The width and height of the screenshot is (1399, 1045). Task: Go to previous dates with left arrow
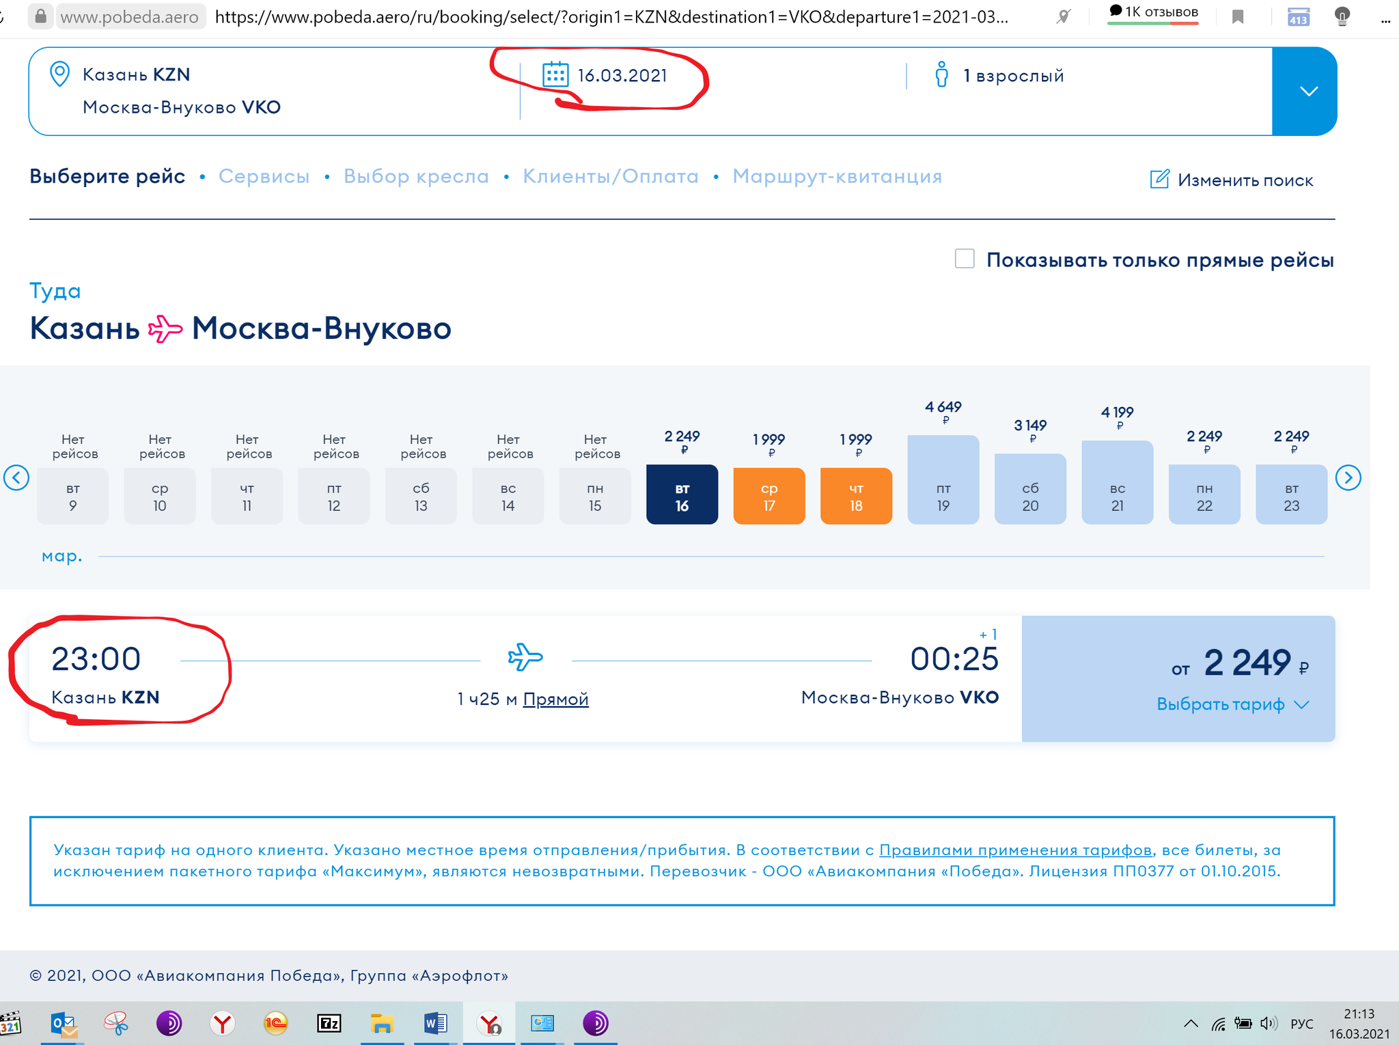(16, 477)
